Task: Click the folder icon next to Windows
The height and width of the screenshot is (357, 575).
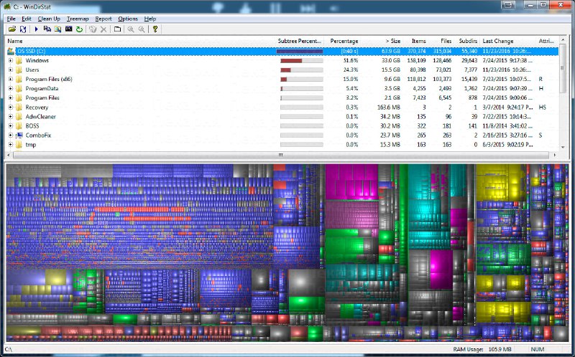Action: tap(19, 60)
